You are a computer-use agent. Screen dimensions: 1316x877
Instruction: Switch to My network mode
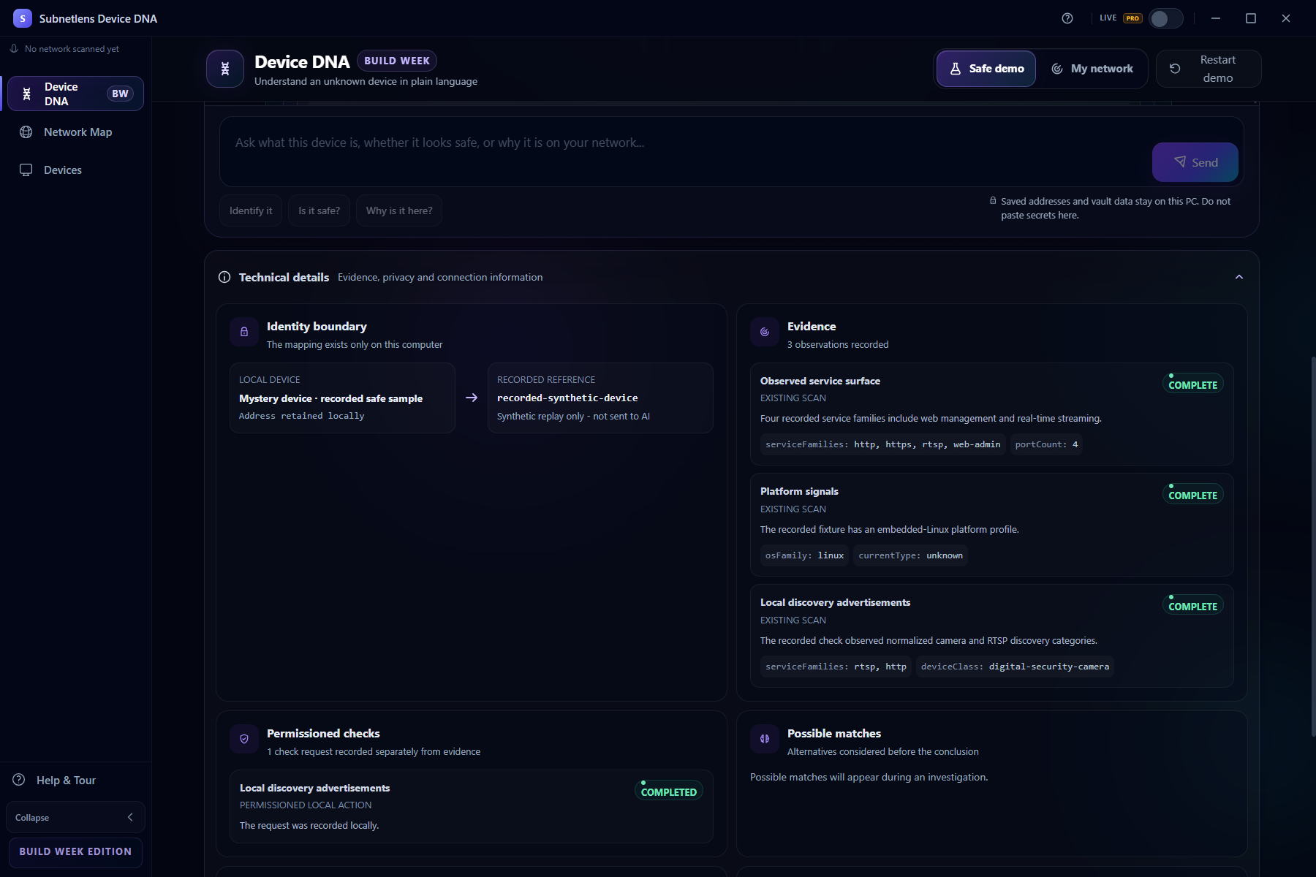[1092, 69]
